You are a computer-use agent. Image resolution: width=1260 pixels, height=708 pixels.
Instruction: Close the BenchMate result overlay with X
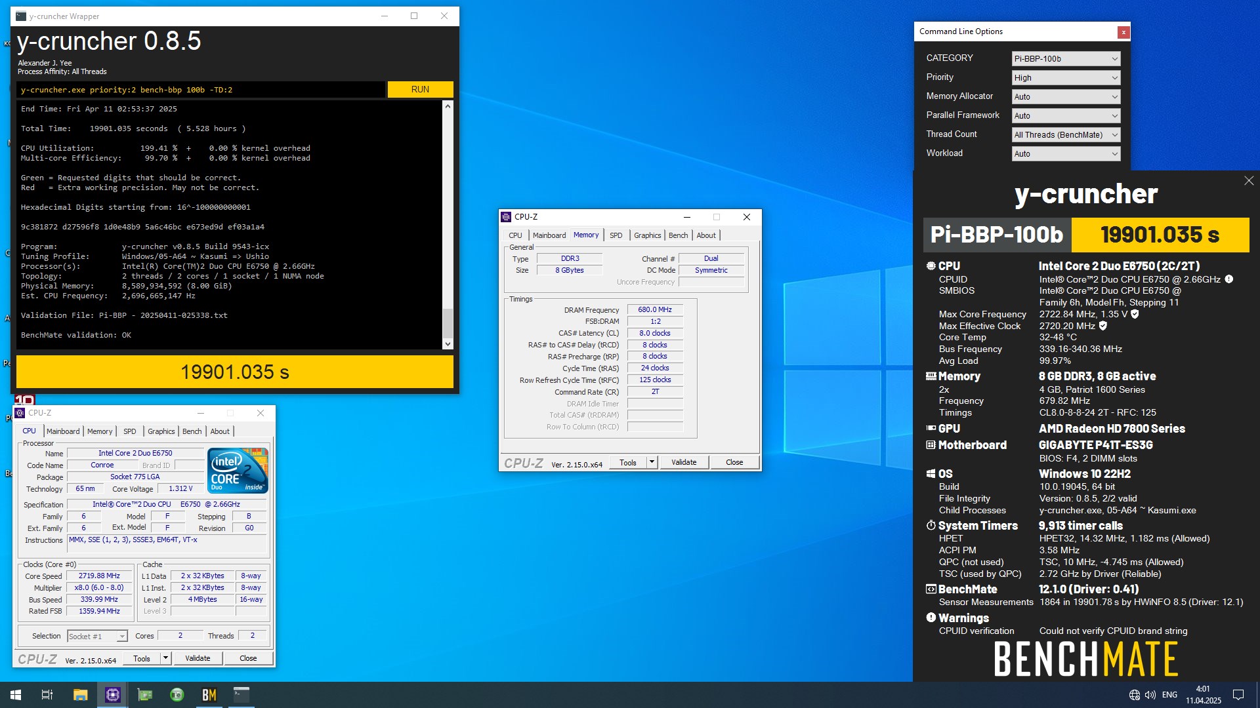click(x=1249, y=181)
